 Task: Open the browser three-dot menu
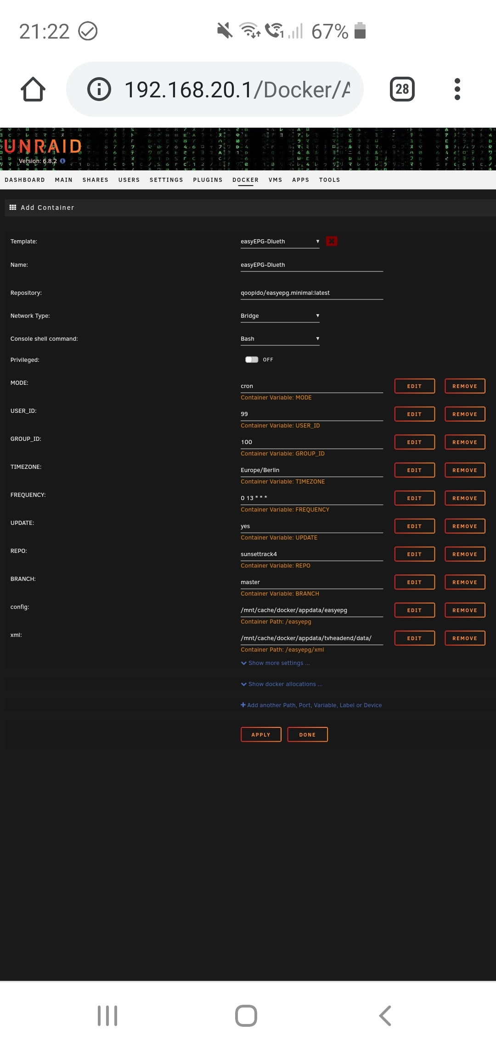(x=457, y=89)
